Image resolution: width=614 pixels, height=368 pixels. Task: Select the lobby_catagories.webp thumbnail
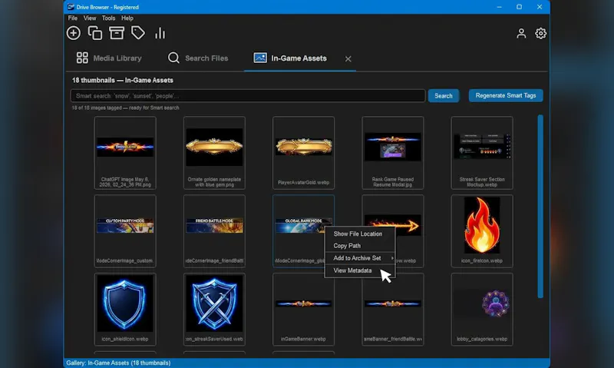point(482,309)
